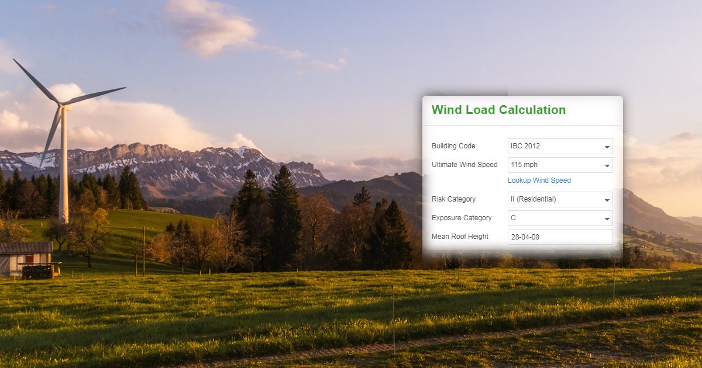The height and width of the screenshot is (368, 702).
Task: Click the Risk Category dropdown arrow icon
Action: pos(607,199)
